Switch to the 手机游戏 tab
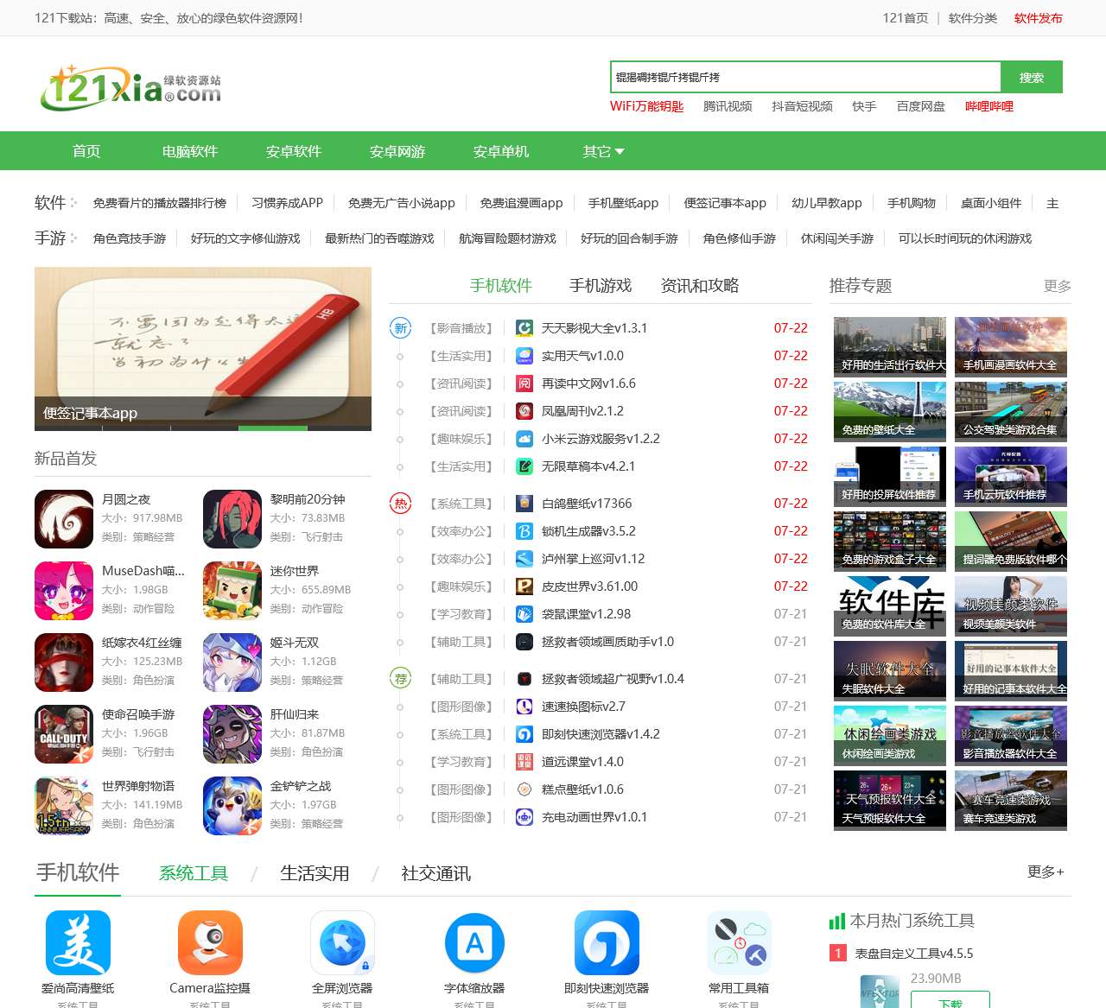 pos(601,286)
